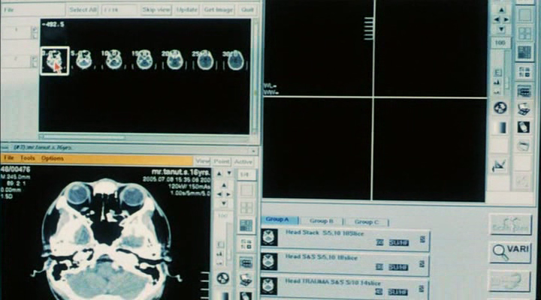Select the slice thumbnail labeled 5.0
This screenshot has height=300, width=541.
(x=84, y=60)
